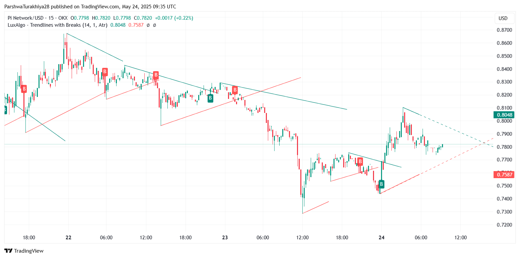Select date 24 on the time axis
Screen dimensions: 520x258
click(381, 238)
